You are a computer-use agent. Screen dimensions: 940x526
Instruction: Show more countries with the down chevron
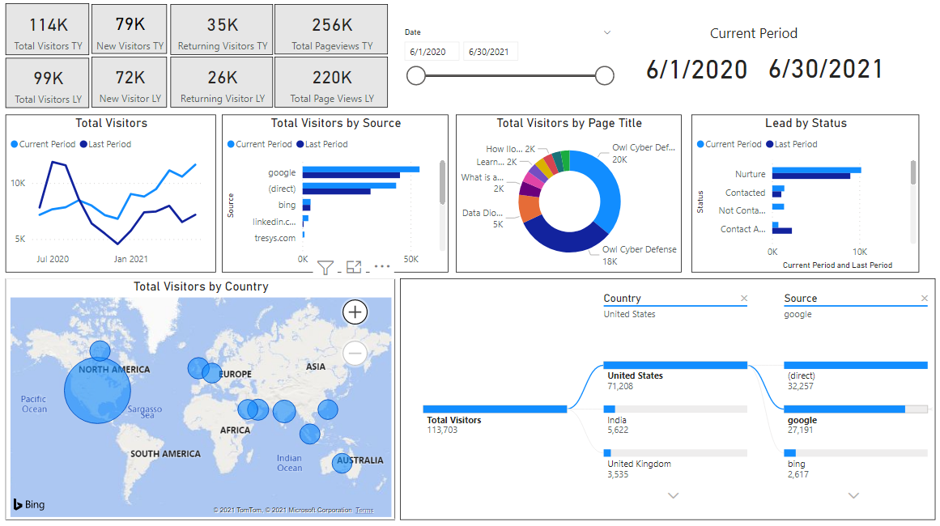[x=674, y=495]
